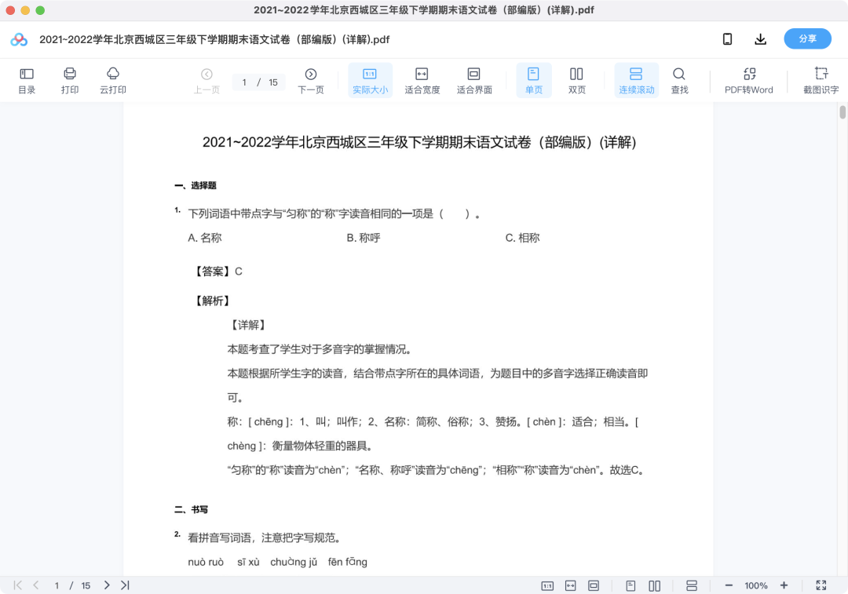Click pinyin text chuàng jǔ
This screenshot has height=594, width=848.
[x=294, y=562]
